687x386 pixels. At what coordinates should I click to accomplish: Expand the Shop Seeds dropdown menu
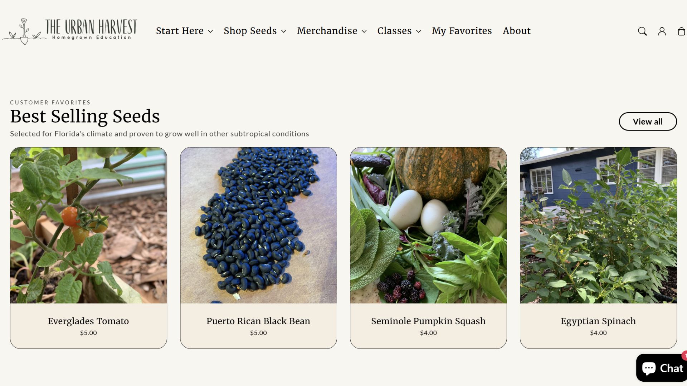coord(255,31)
